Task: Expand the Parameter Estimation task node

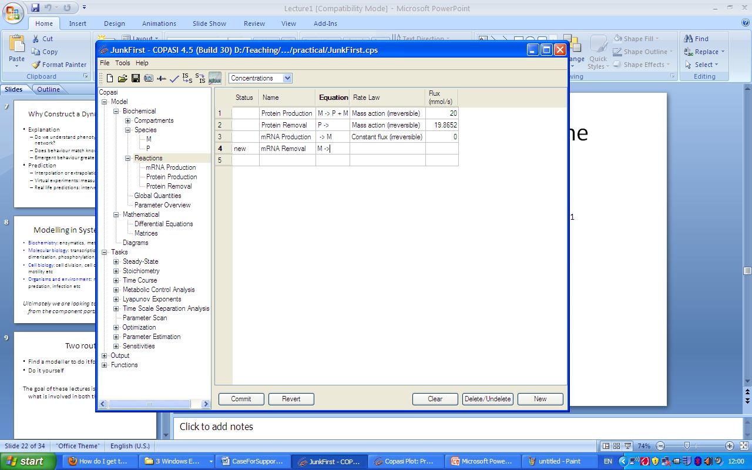Action: 116,337
